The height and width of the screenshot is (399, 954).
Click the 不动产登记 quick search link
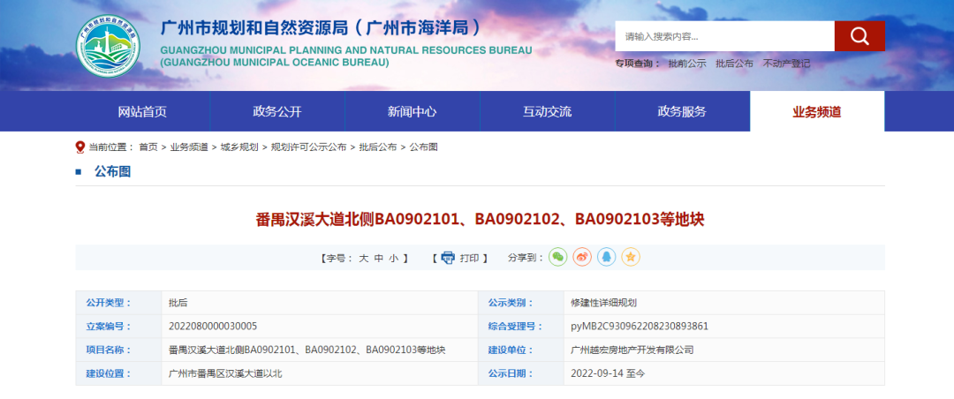(786, 64)
